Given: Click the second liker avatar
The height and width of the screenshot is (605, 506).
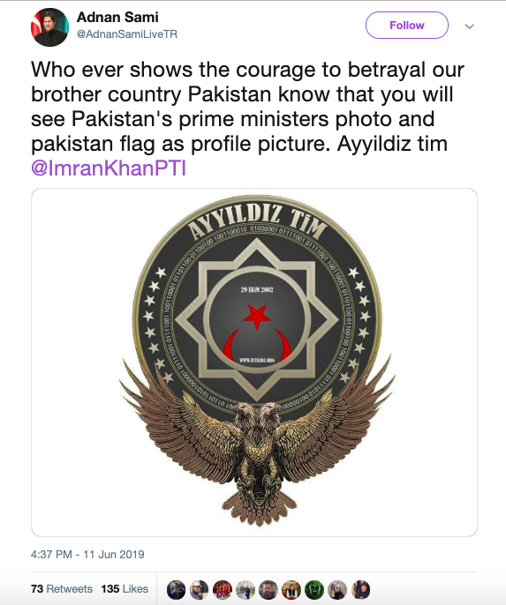Looking at the screenshot, I should (199, 589).
